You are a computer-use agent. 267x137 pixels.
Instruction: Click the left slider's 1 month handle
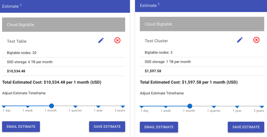(x=52, y=106)
